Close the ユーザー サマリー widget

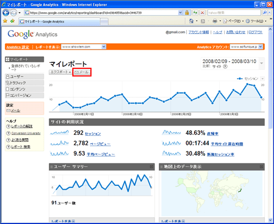click(x=151, y=167)
